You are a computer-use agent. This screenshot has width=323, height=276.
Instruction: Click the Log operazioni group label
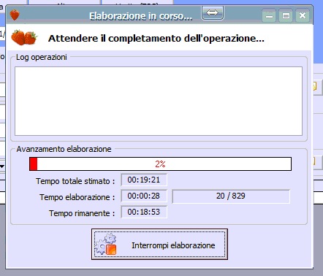pos(42,57)
